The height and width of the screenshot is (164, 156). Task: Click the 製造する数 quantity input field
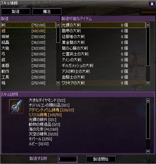tap(68, 159)
